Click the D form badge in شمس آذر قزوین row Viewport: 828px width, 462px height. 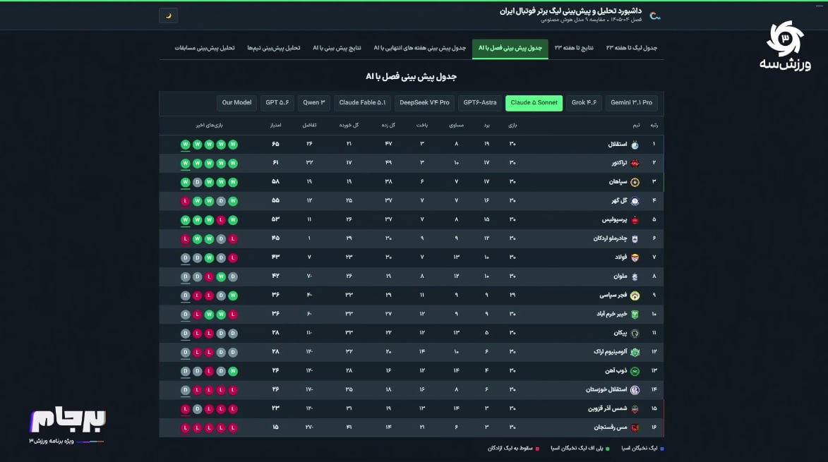(x=198, y=408)
